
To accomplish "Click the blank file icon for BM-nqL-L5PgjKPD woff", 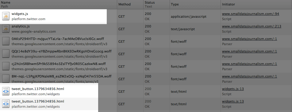I will coord(6,79).
